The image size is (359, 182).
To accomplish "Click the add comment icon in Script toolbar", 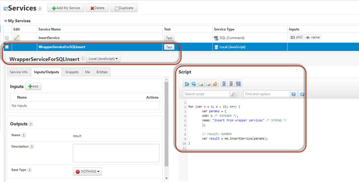I will 201,84.
